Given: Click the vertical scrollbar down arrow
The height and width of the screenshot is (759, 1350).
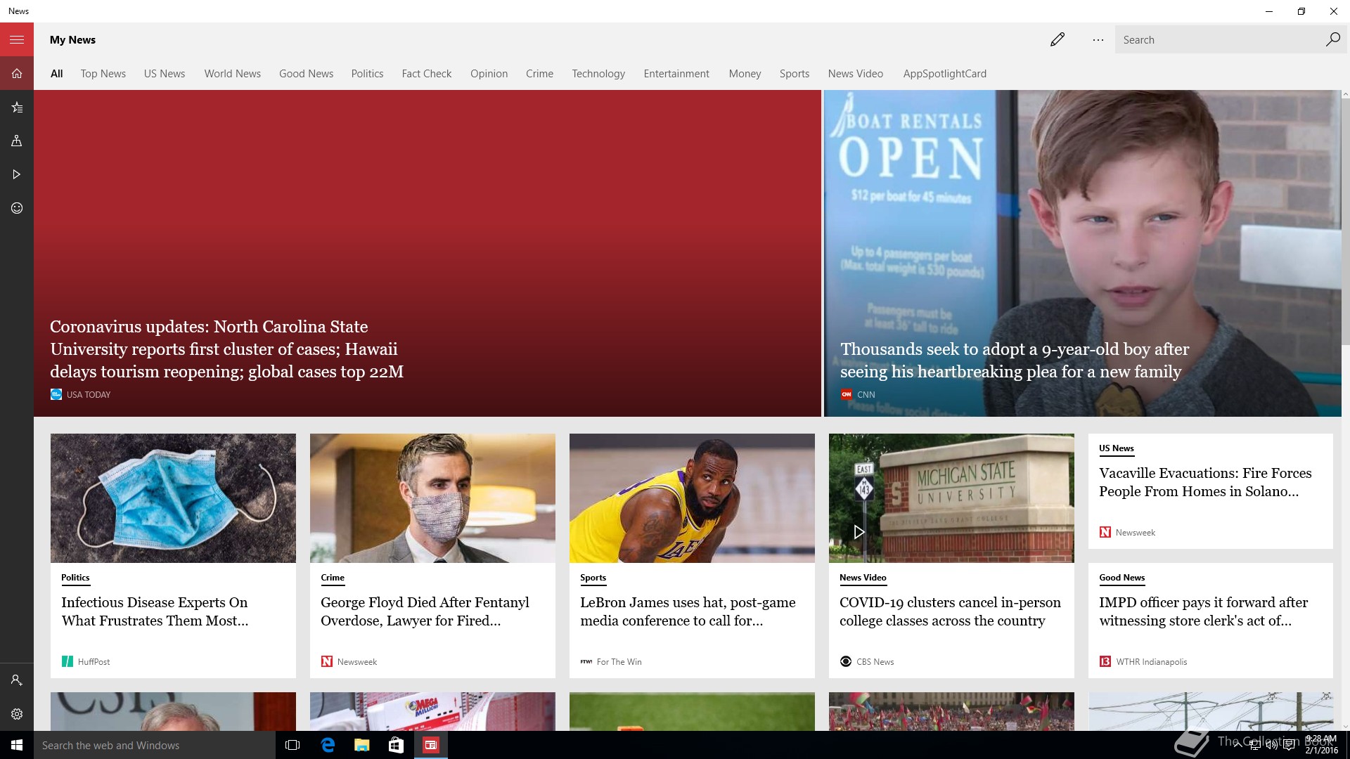Looking at the screenshot, I should (1345, 726).
